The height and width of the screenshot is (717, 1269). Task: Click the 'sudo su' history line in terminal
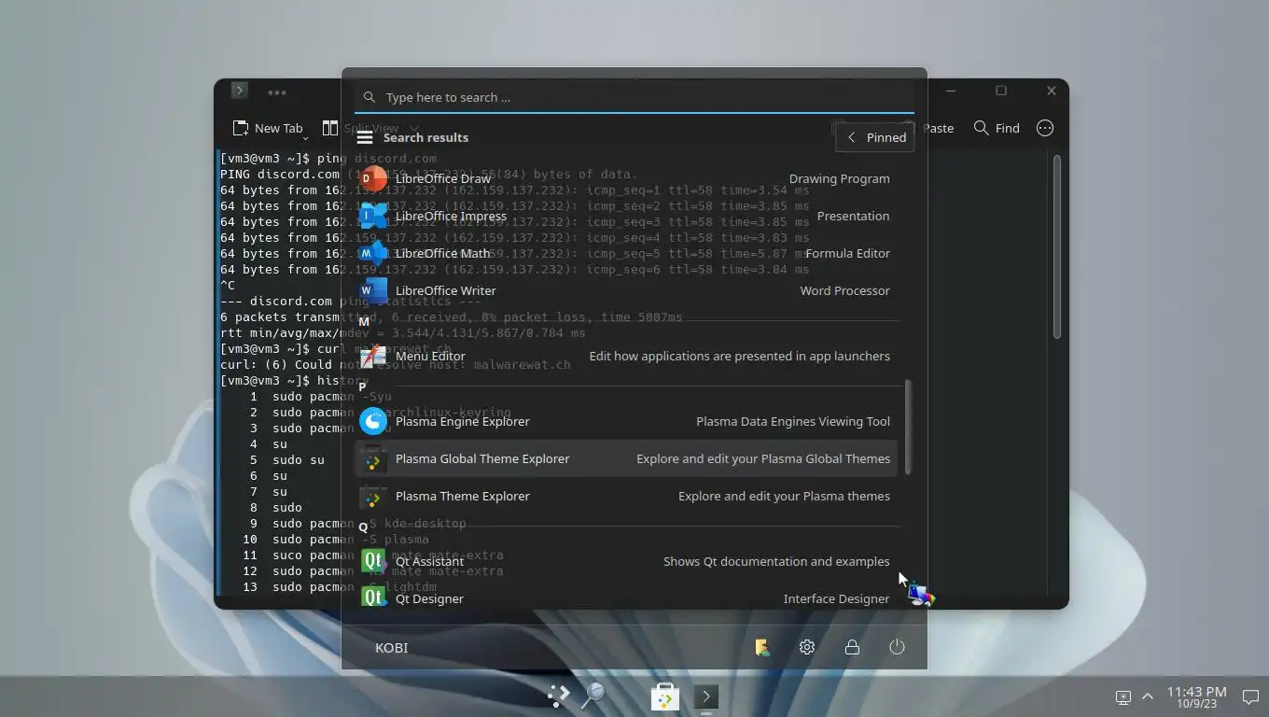(x=299, y=459)
